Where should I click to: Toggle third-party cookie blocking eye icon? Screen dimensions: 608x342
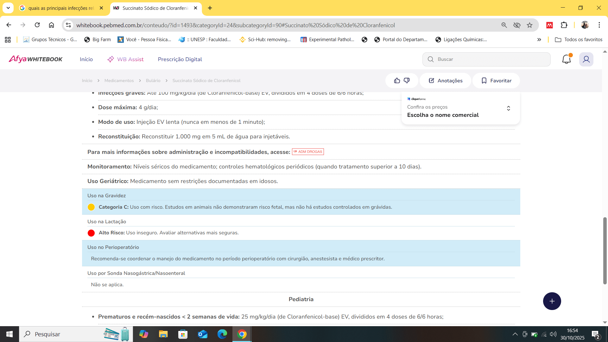click(x=517, y=25)
